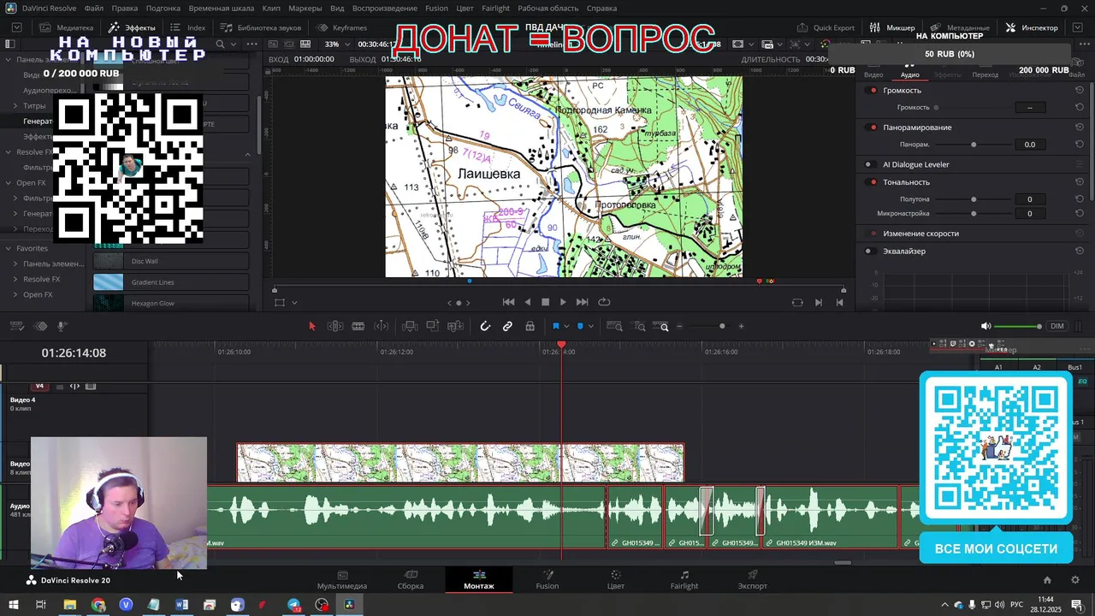Image resolution: width=1095 pixels, height=616 pixels.
Task: Open the Маркеры menu
Action: [305, 8]
